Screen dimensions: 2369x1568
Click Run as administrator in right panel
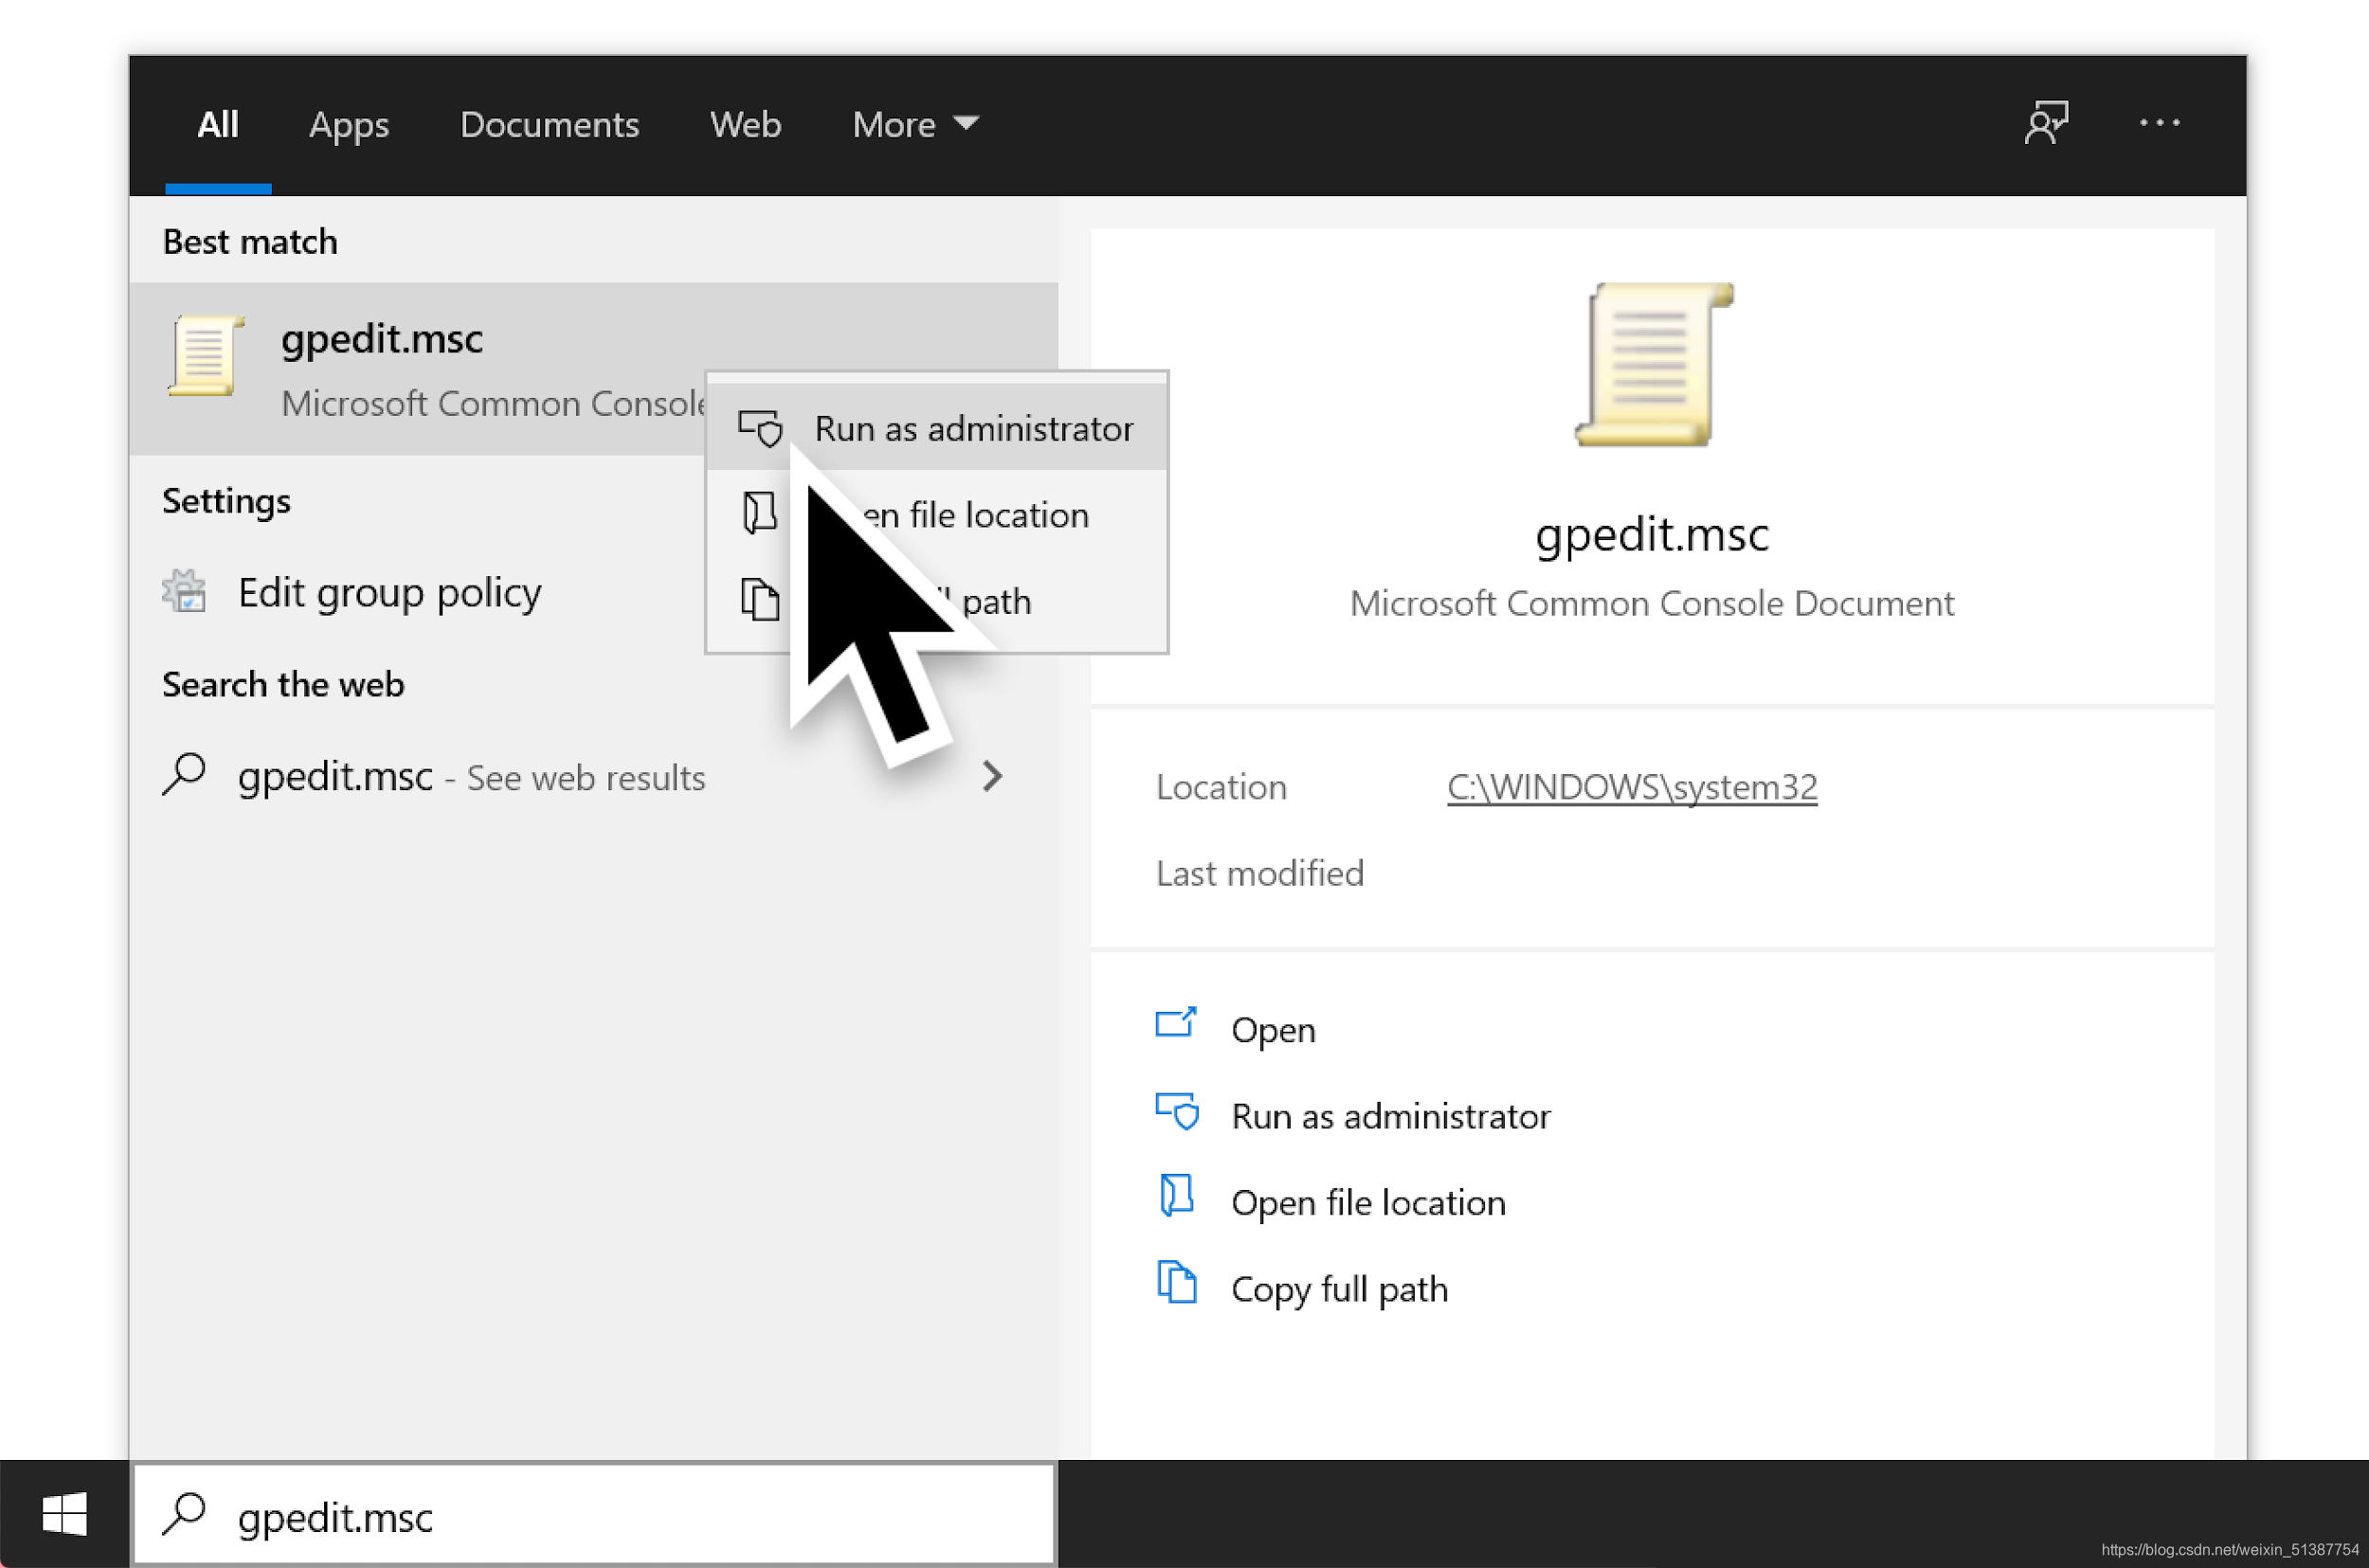coord(1390,1116)
